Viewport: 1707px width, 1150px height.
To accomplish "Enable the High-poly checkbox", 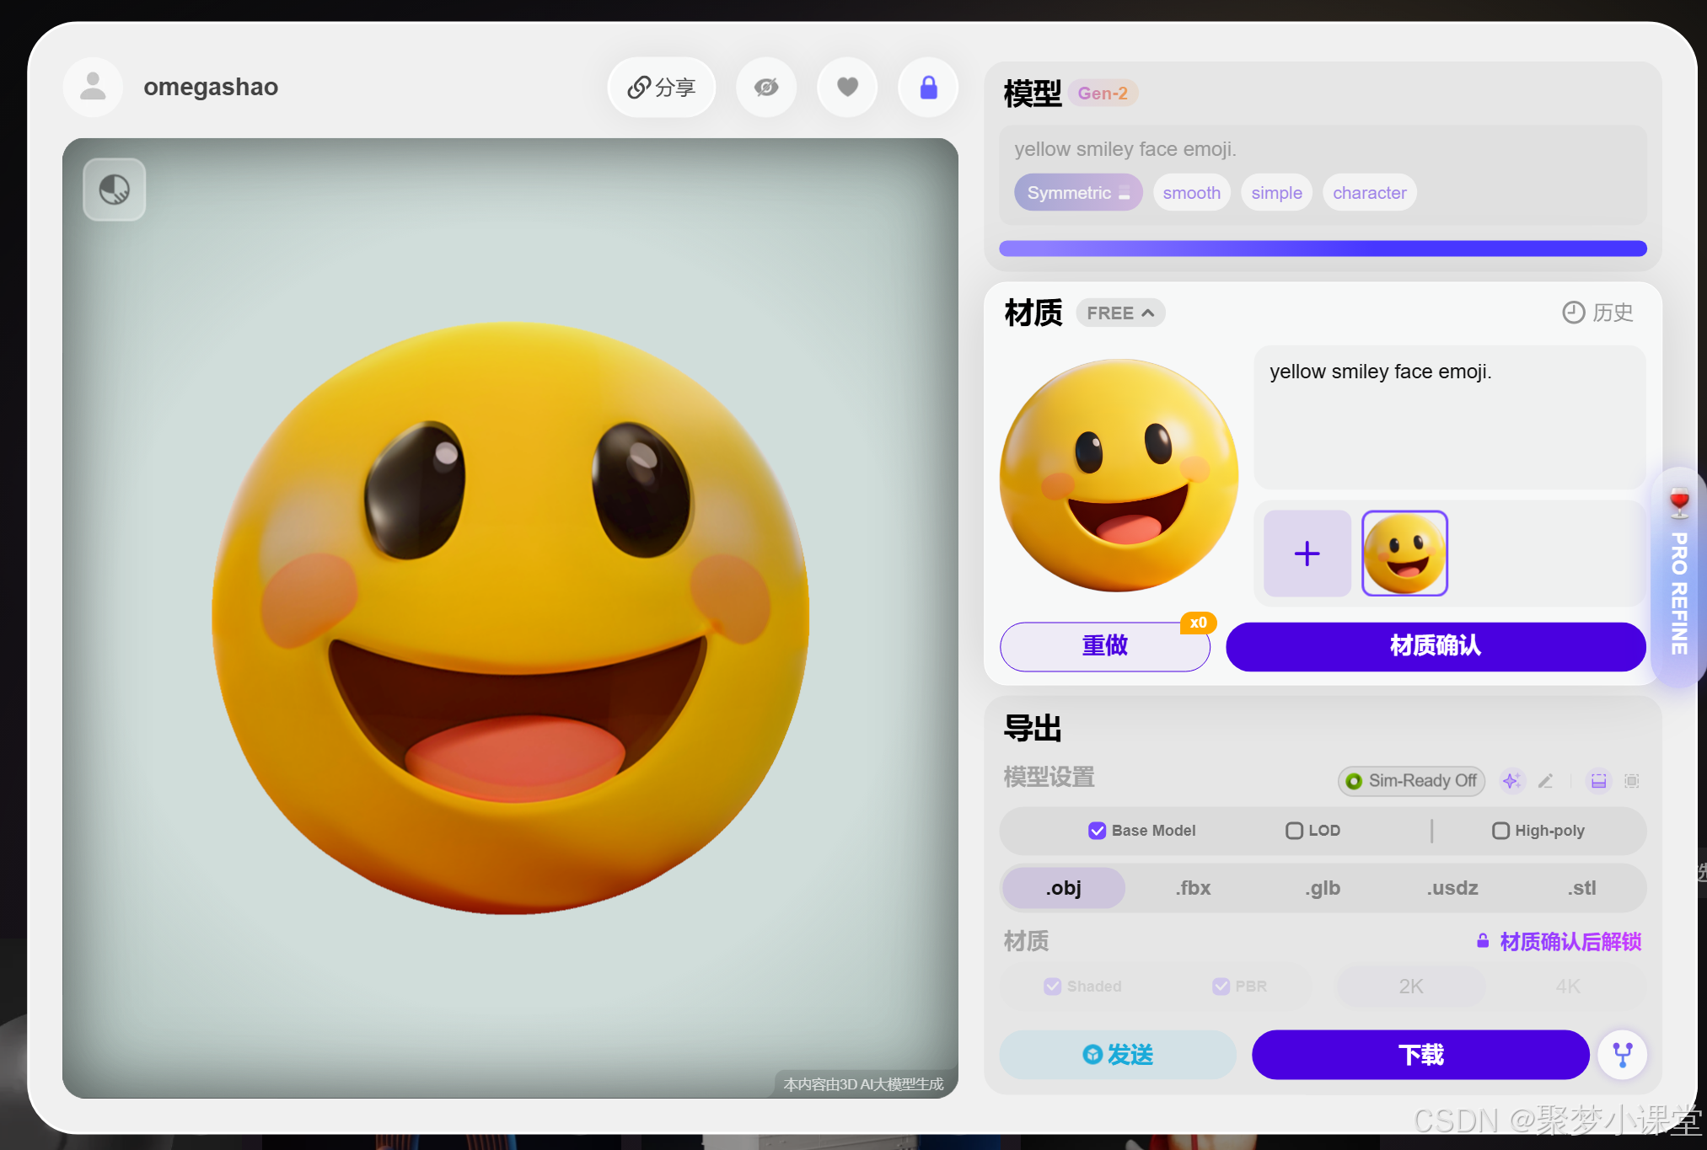I will [1500, 831].
